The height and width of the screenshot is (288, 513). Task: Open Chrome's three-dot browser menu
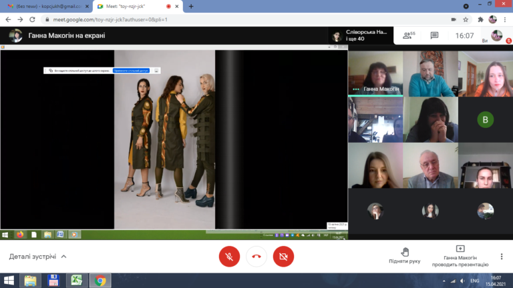[x=505, y=19]
